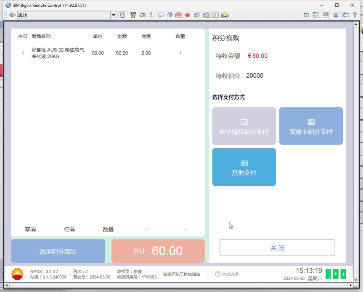Click the up chevron below item list
This screenshot has height=292, width=363.
tap(147, 229)
